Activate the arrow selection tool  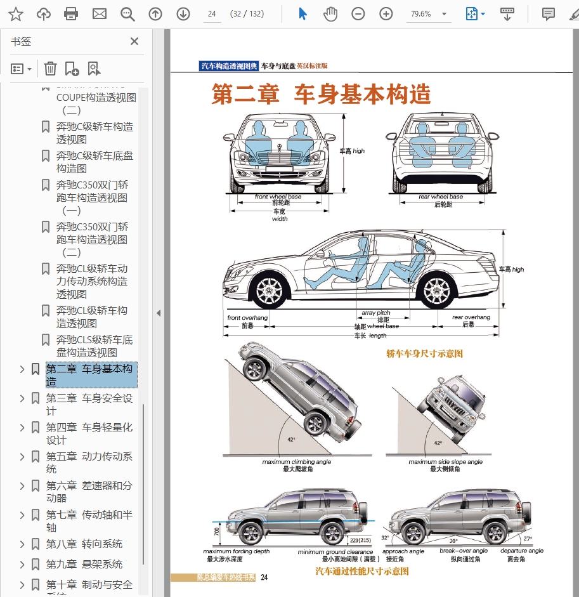303,14
